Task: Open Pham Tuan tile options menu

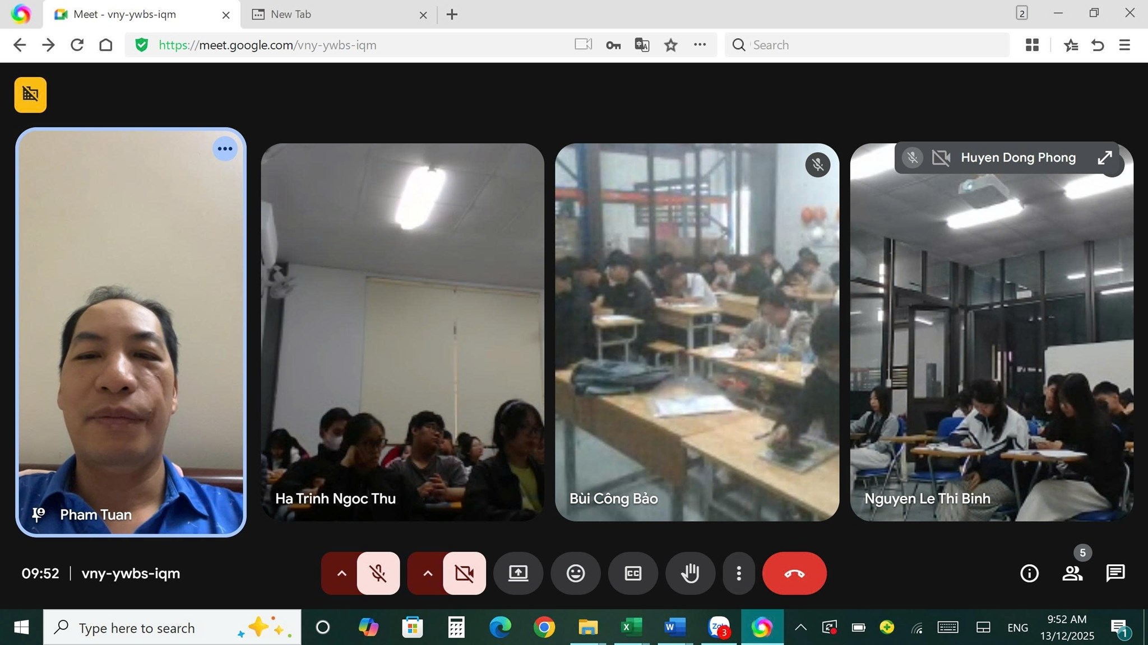Action: point(225,149)
